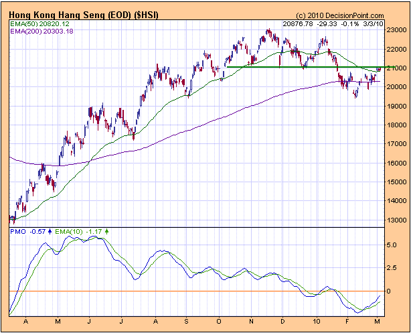Click the 23000 price axis label
Screen dimensions: 411x333
click(x=395, y=30)
